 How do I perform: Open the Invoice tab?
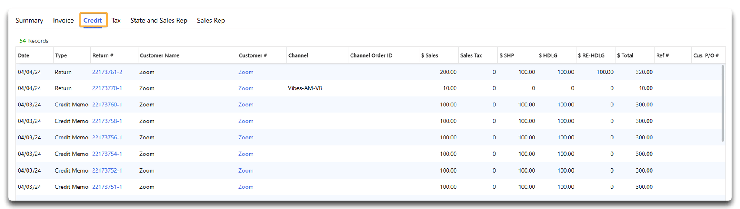pyautogui.click(x=63, y=21)
